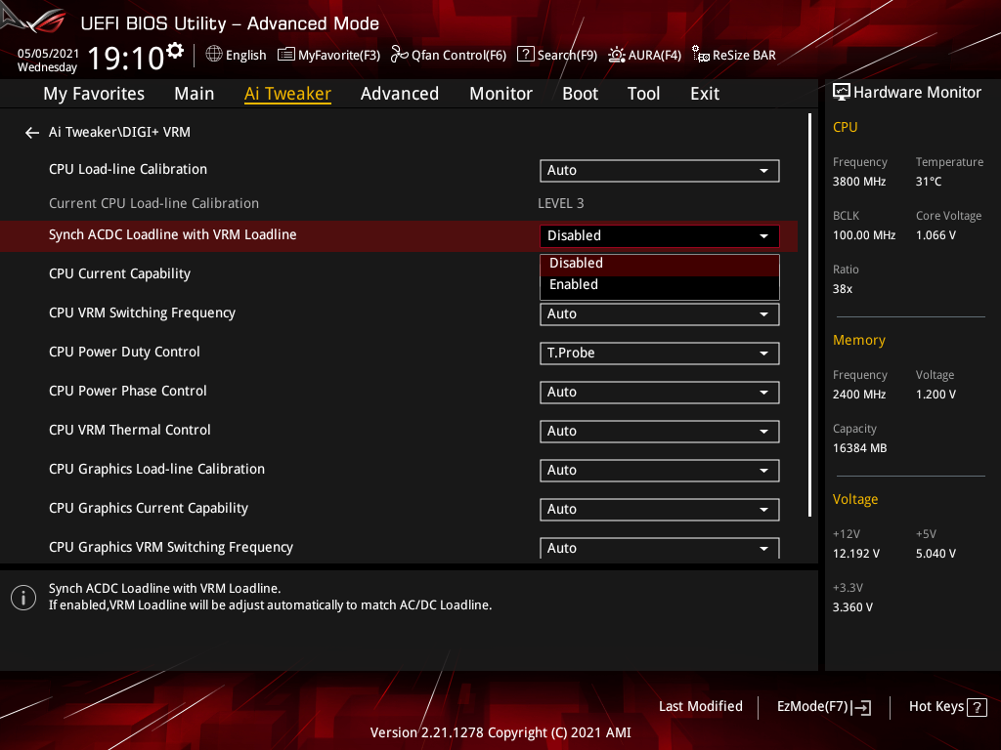The width and height of the screenshot is (1001, 750).
Task: Click the 16384 MB capacity value
Action: pyautogui.click(x=859, y=448)
